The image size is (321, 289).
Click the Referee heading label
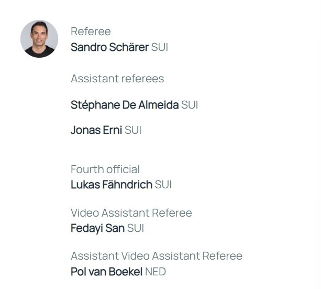click(91, 31)
